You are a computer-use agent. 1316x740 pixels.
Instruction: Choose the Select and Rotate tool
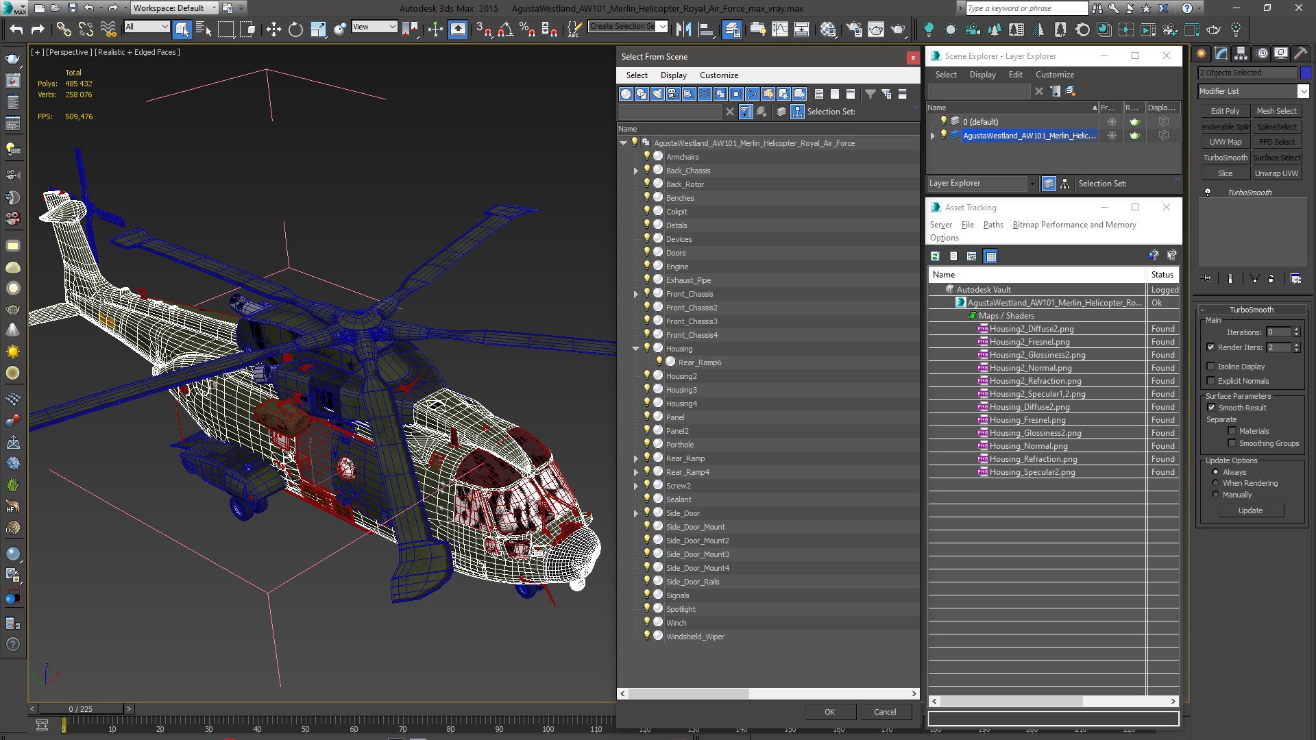tap(295, 29)
